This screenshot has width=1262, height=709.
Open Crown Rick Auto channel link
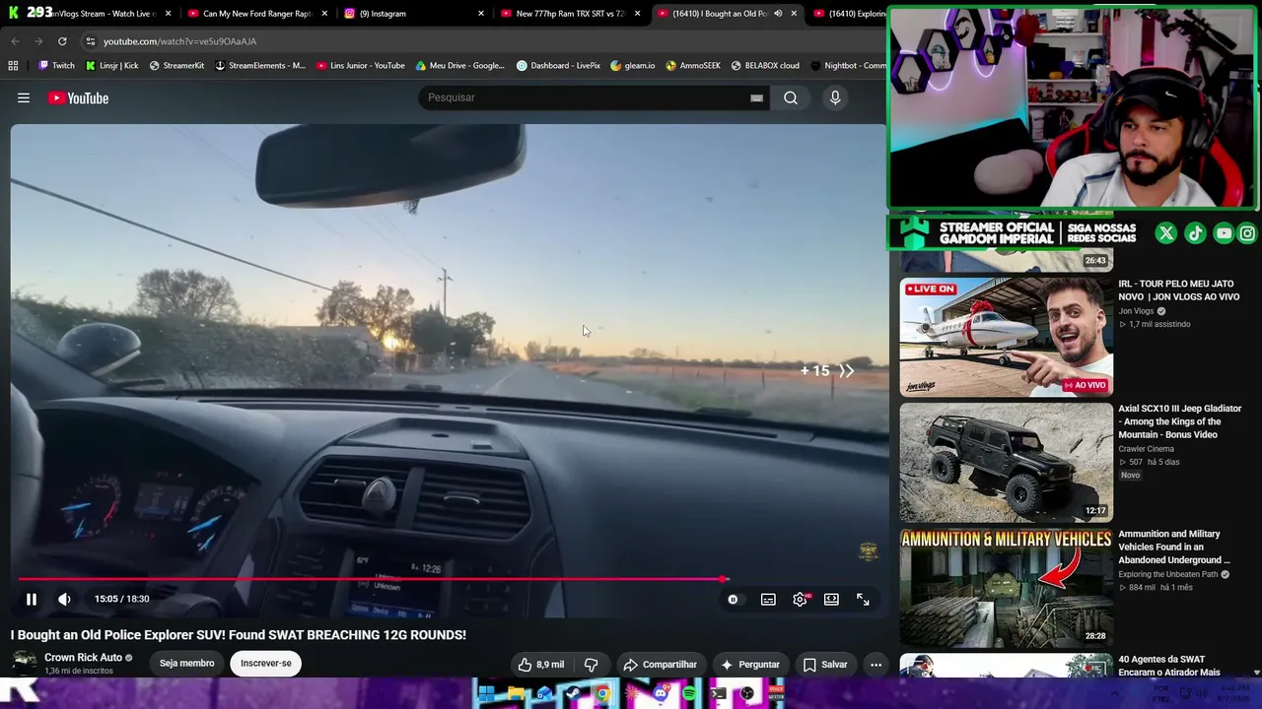click(83, 657)
